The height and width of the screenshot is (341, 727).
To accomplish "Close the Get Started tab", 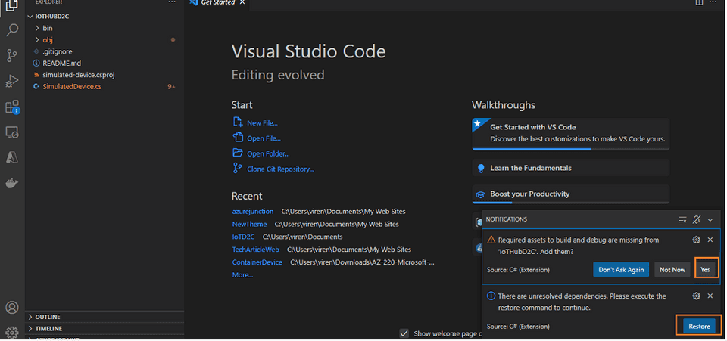I will click(242, 2).
